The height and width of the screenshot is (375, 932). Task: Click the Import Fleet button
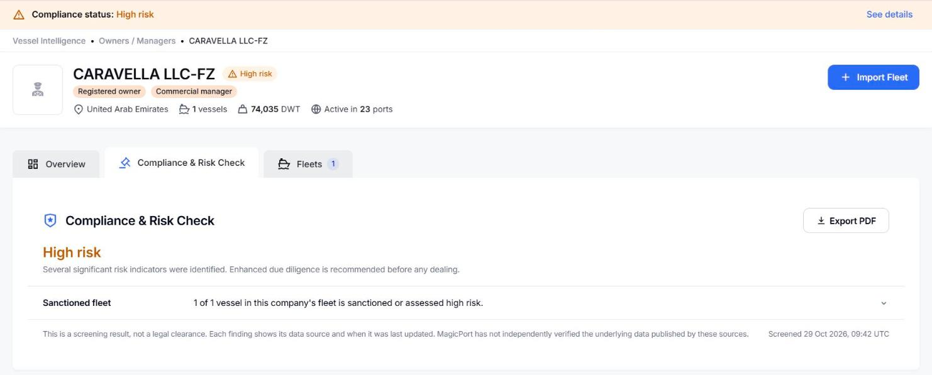[874, 77]
